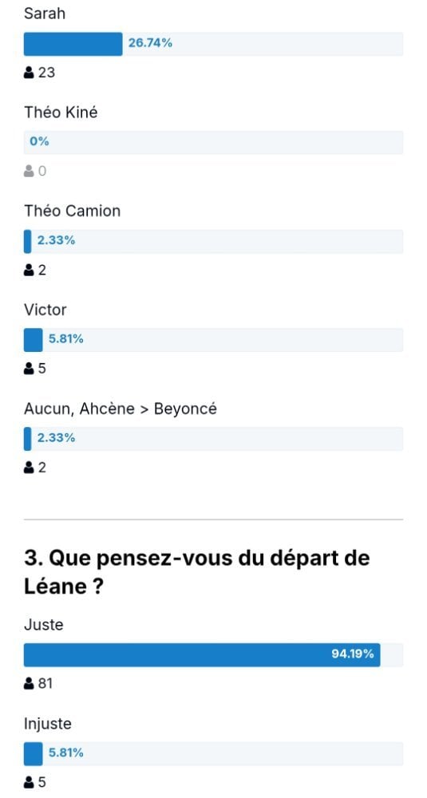427x798 pixels.
Task: Click the voter icon beside Sarah's 23 votes
Action: pyautogui.click(x=29, y=73)
